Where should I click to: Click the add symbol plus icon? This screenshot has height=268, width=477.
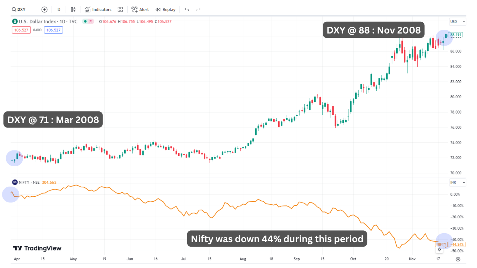[44, 9]
